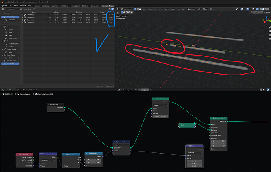Switch to the Compositing workspace tab
The image size is (271, 172).
[95, 6]
